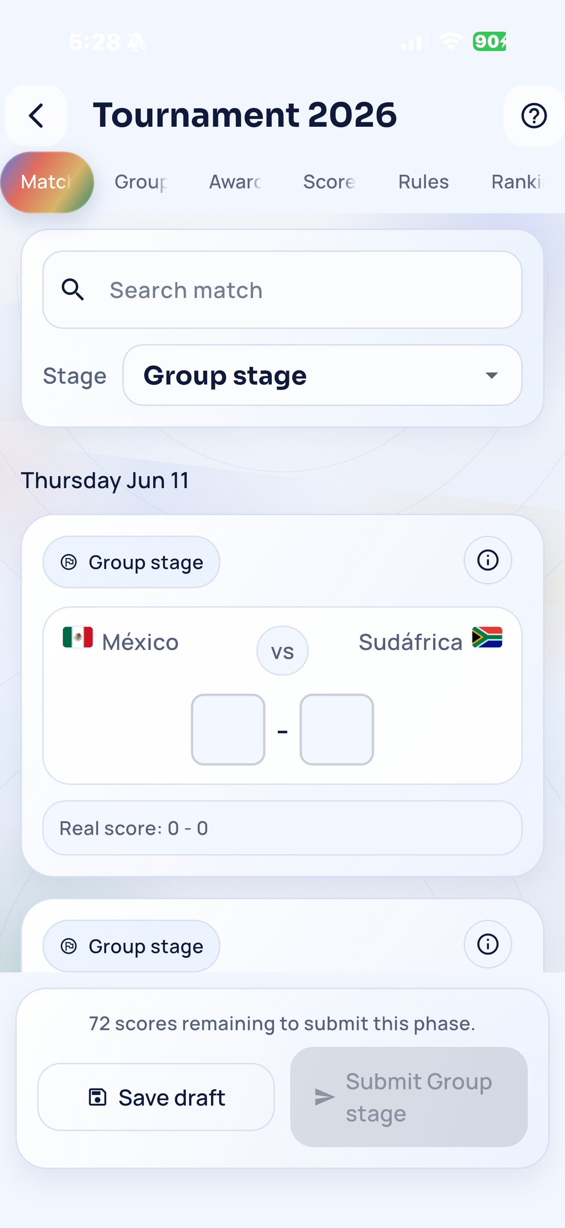The height and width of the screenshot is (1228, 565).
Task: Switch to the Rules tab
Action: click(423, 182)
